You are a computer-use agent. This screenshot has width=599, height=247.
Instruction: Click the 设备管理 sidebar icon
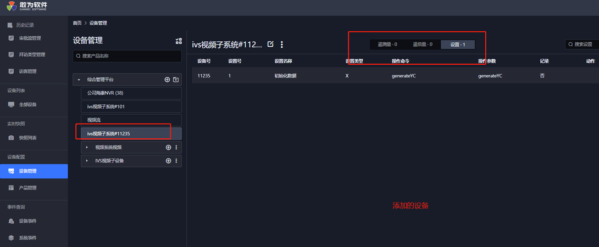[11, 171]
